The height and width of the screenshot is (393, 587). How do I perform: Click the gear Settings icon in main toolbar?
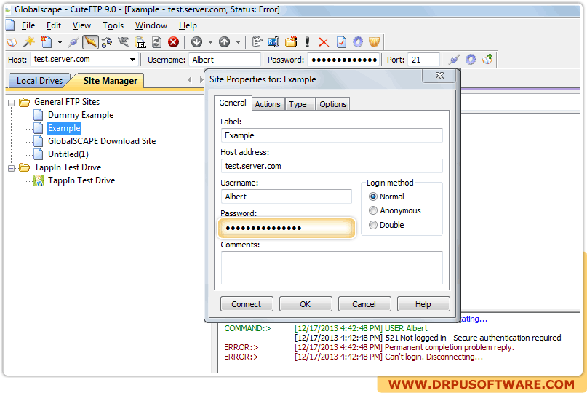pyautogui.click(x=358, y=42)
